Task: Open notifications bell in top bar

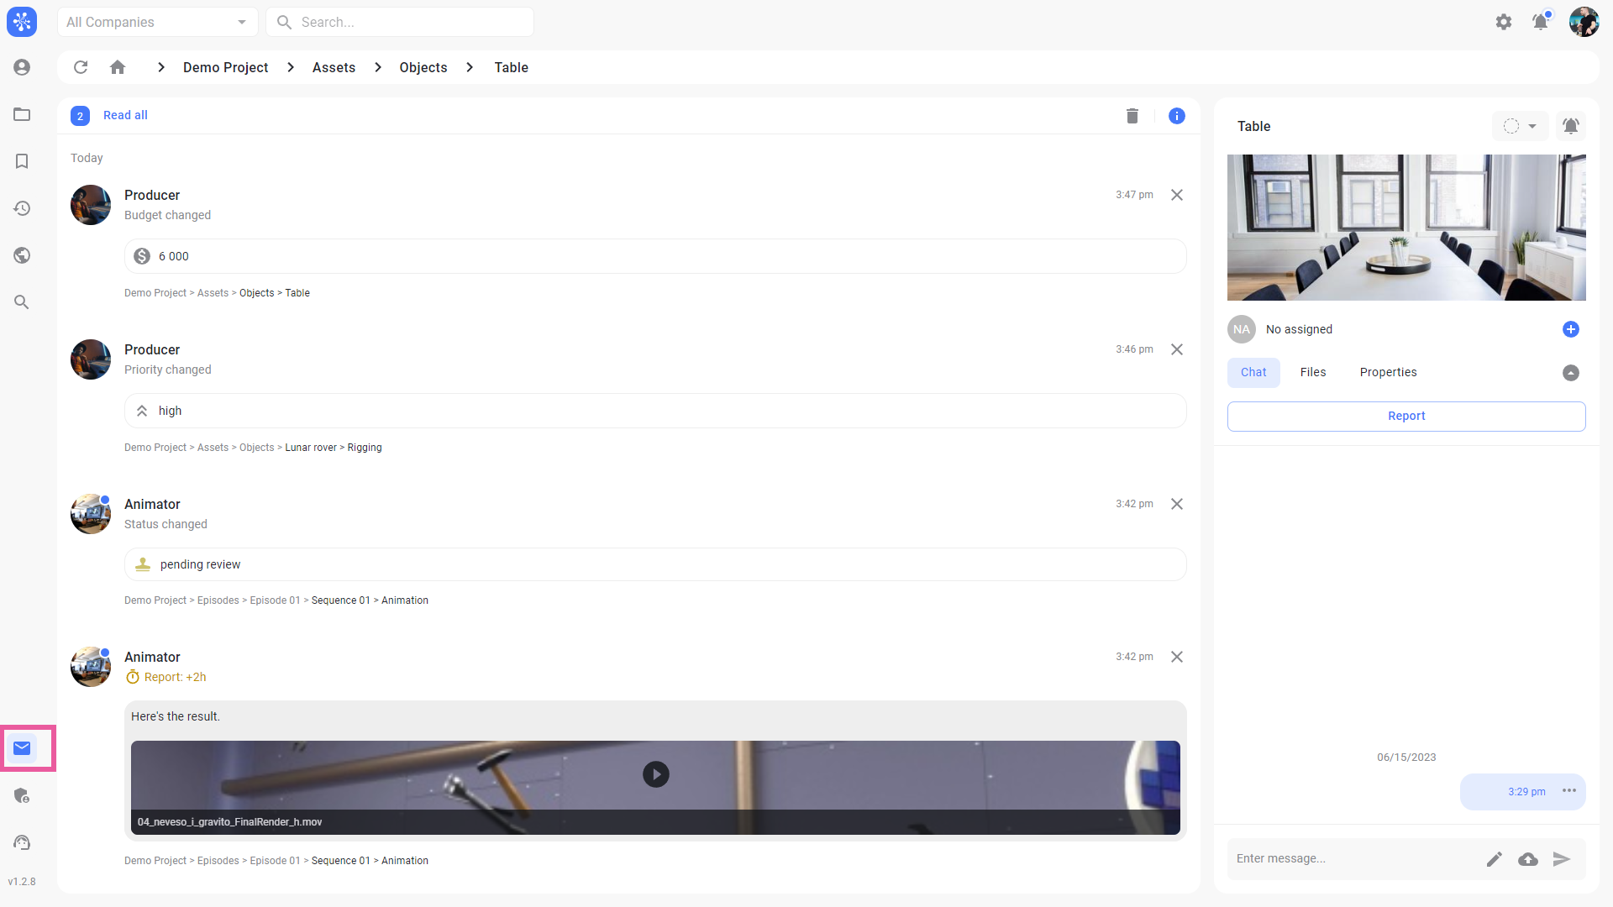Action: pyautogui.click(x=1541, y=22)
